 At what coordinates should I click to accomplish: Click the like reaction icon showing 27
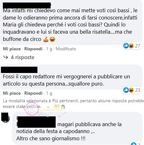coord(126,46)
